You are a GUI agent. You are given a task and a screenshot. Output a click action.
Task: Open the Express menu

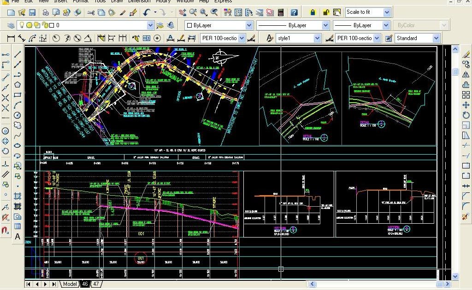223,1
